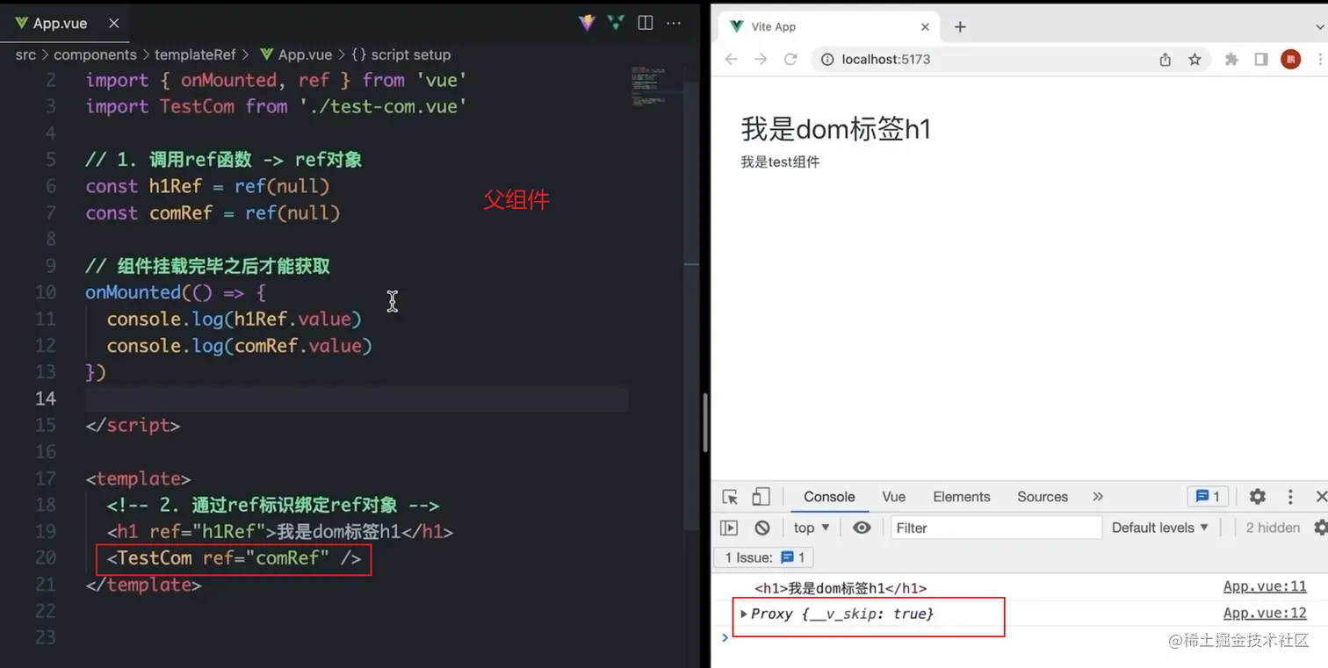Viewport: 1328px width, 668px height.
Task: Switch to the Sources DevTools tab
Action: tap(1043, 497)
